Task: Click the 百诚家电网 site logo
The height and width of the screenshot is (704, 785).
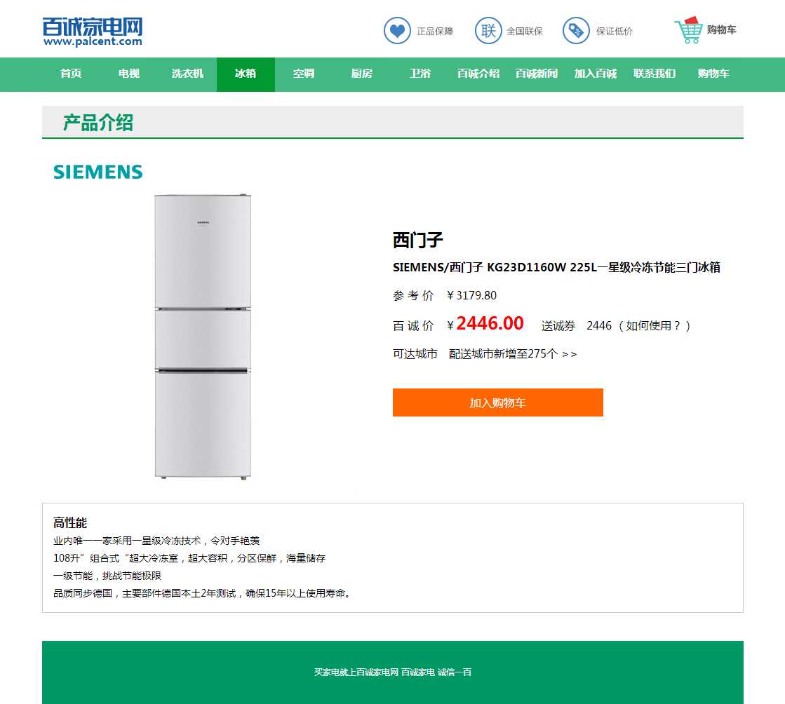Action: pos(93,32)
